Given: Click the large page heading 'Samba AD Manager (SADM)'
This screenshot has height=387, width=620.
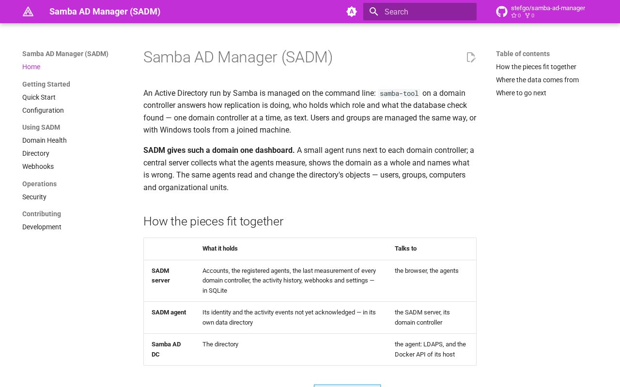Looking at the screenshot, I should point(238,57).
